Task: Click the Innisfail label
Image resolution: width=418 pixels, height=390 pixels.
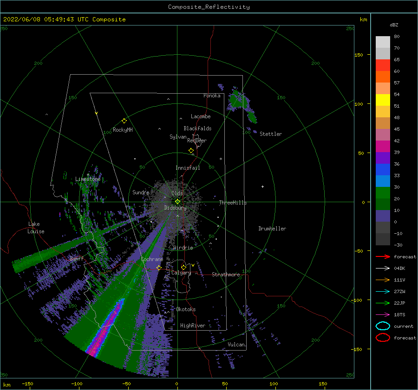Action: pyautogui.click(x=188, y=168)
